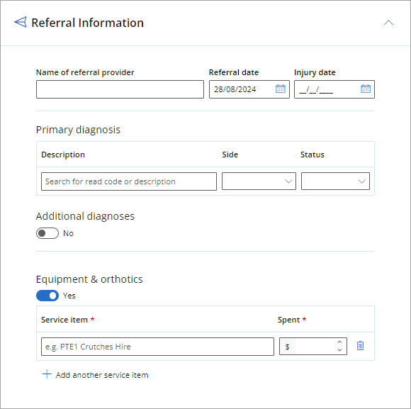Image resolution: width=411 pixels, height=409 pixels.
Task: Focus the Name of referral provider field
Action: [120, 89]
